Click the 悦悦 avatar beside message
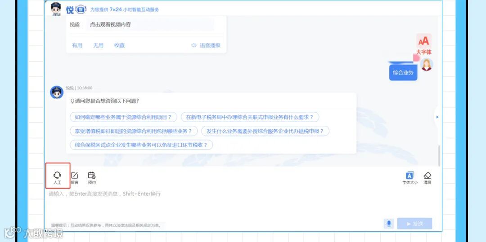The image size is (486, 242). click(x=57, y=92)
